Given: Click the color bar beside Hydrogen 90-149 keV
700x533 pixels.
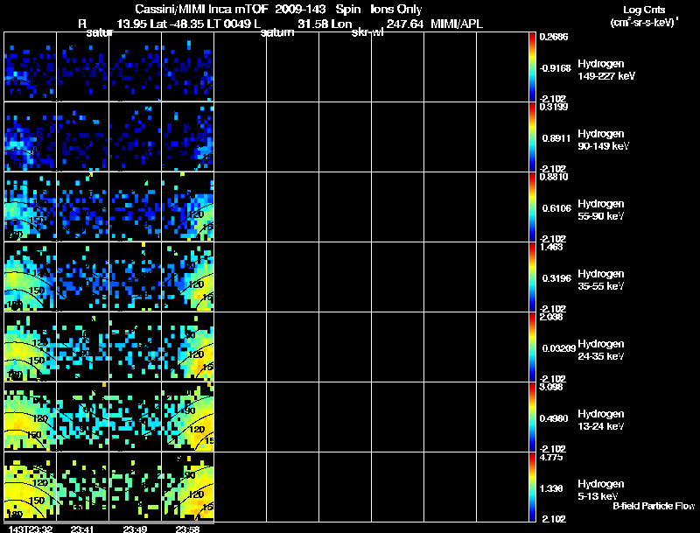Looking at the screenshot, I should click(x=532, y=137).
